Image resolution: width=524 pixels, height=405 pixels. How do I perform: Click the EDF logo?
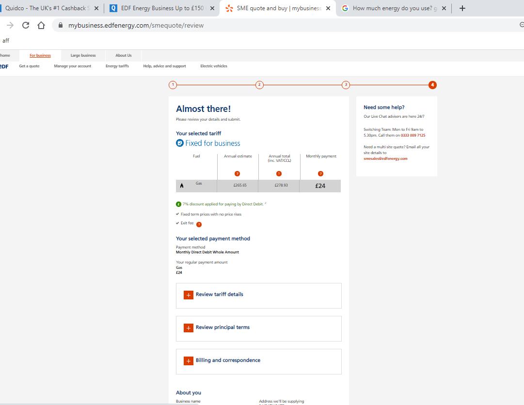4,66
